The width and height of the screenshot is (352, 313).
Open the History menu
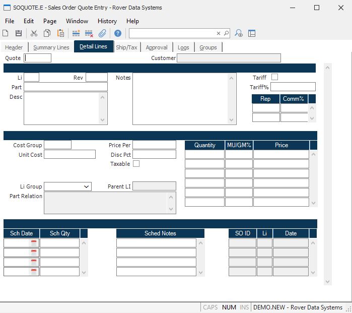click(x=107, y=21)
